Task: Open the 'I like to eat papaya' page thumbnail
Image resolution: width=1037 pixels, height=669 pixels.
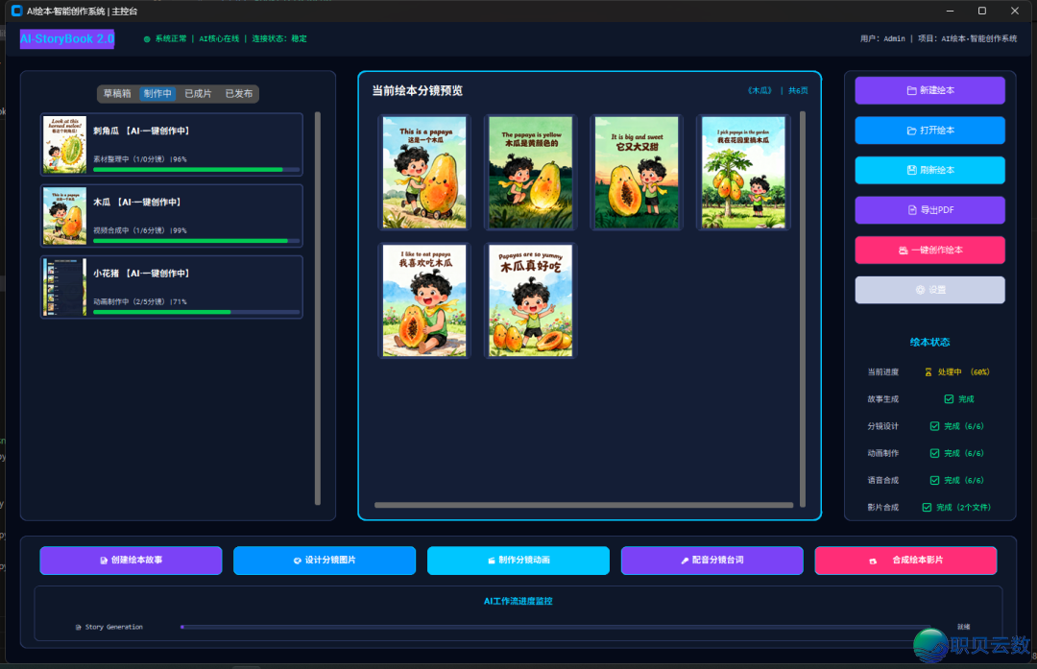Action: 423,300
